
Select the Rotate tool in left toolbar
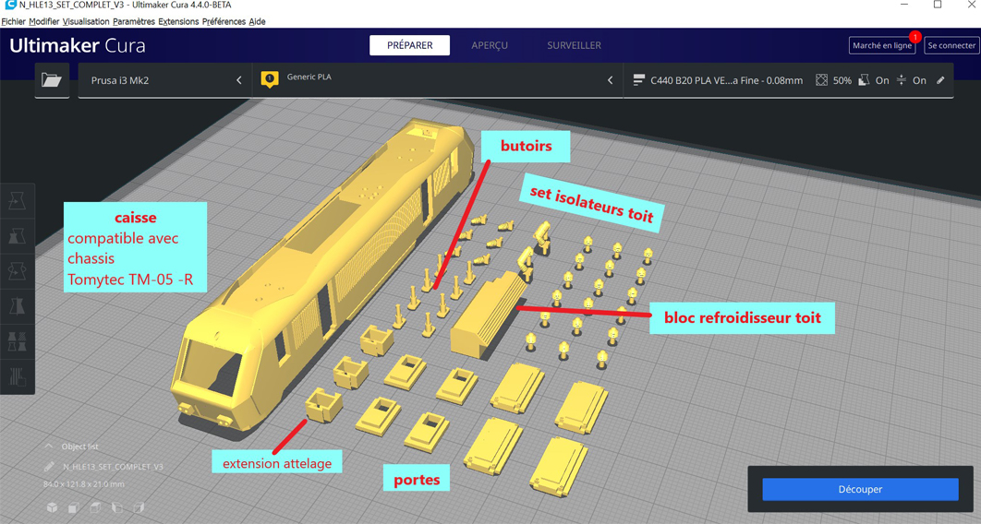click(x=18, y=271)
